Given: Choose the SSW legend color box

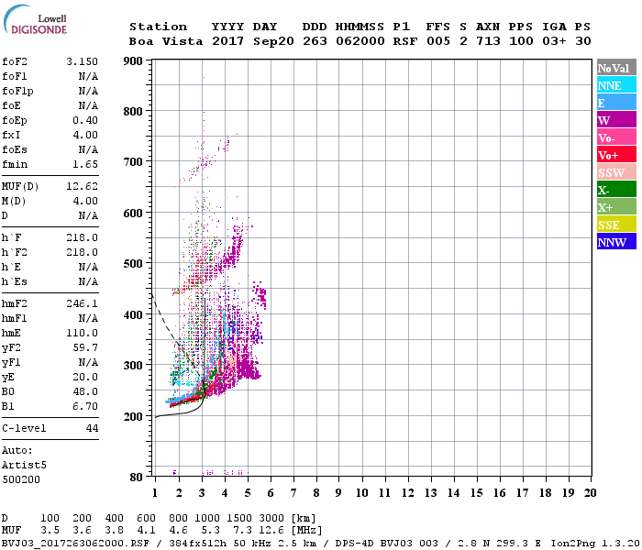Looking at the screenshot, I should (616, 172).
